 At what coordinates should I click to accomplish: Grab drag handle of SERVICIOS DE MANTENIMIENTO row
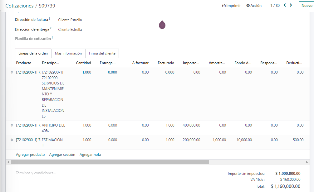(x=12, y=72)
